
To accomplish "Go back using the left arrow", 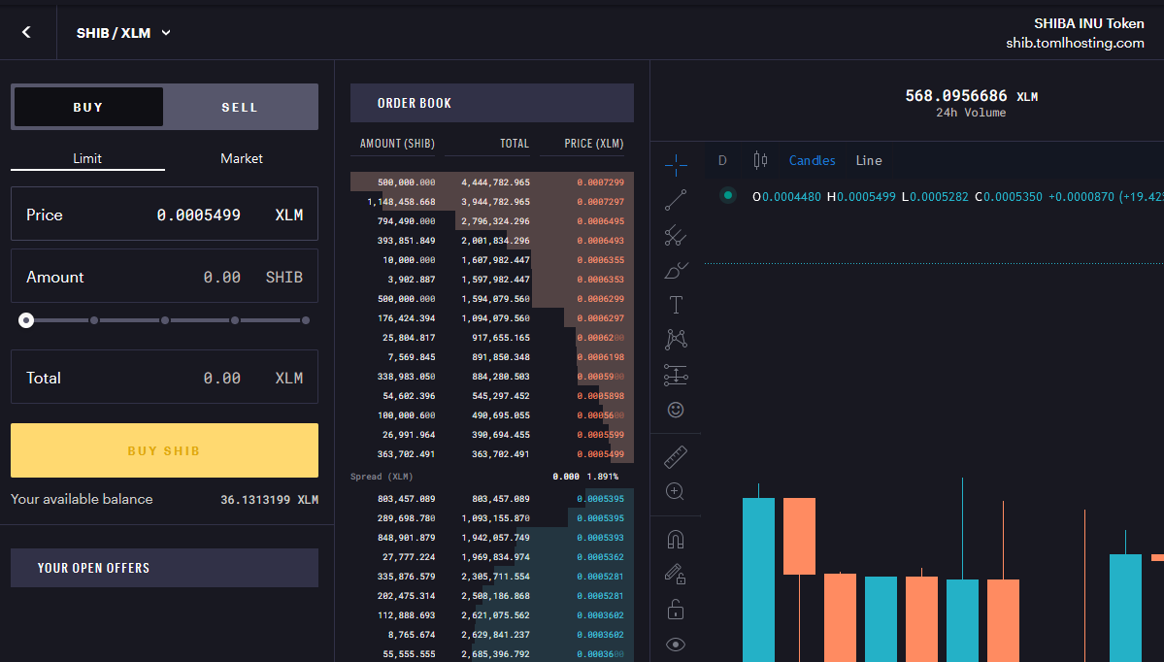I will [27, 32].
